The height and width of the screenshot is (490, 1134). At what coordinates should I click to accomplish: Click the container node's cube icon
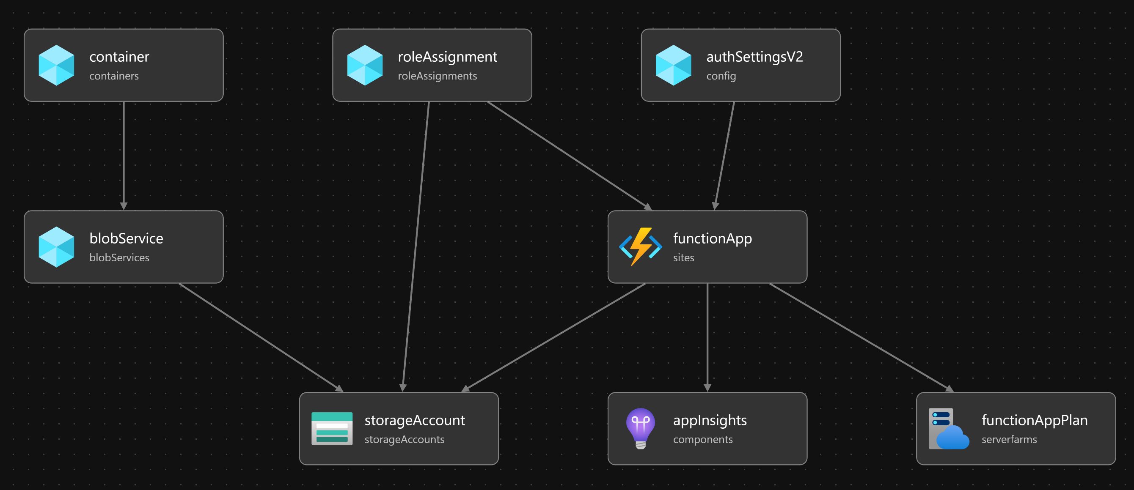pyautogui.click(x=56, y=65)
